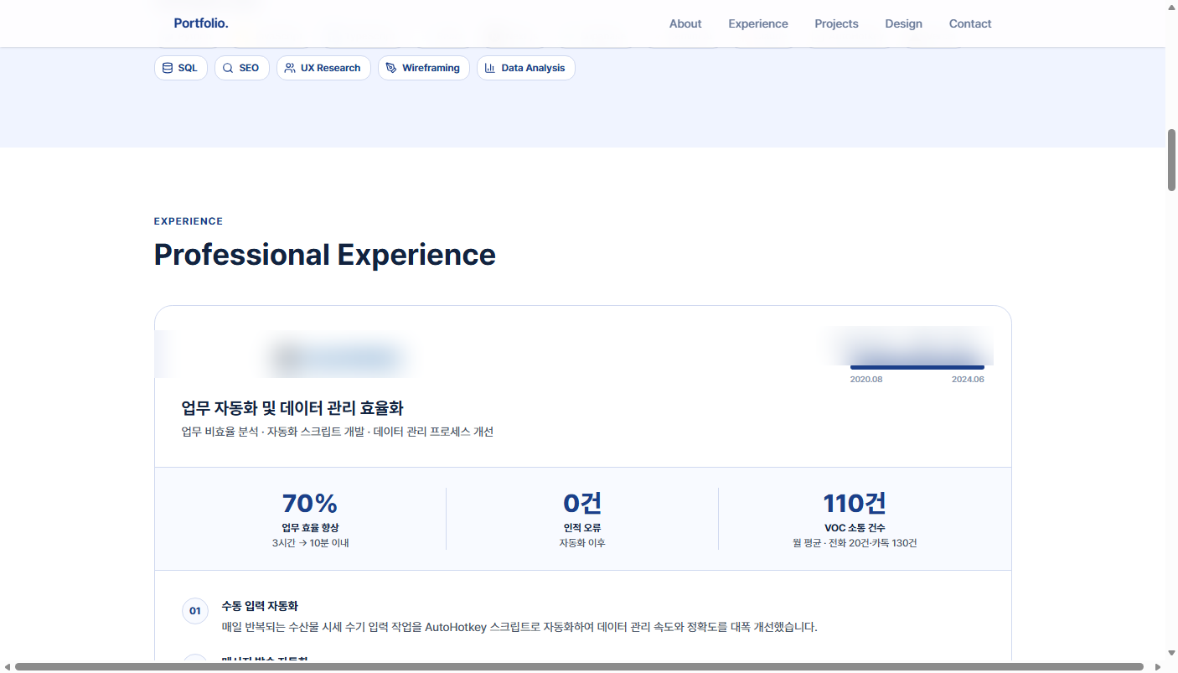The height and width of the screenshot is (673, 1178).
Task: Open the Projects nav item
Action: (836, 23)
